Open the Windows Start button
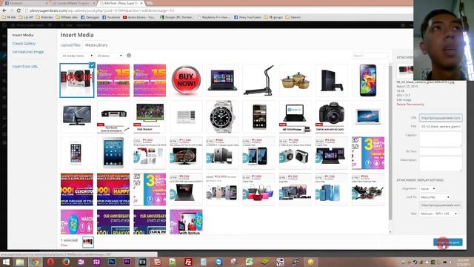Image resolution: width=474 pixels, height=267 pixels. tap(6, 262)
